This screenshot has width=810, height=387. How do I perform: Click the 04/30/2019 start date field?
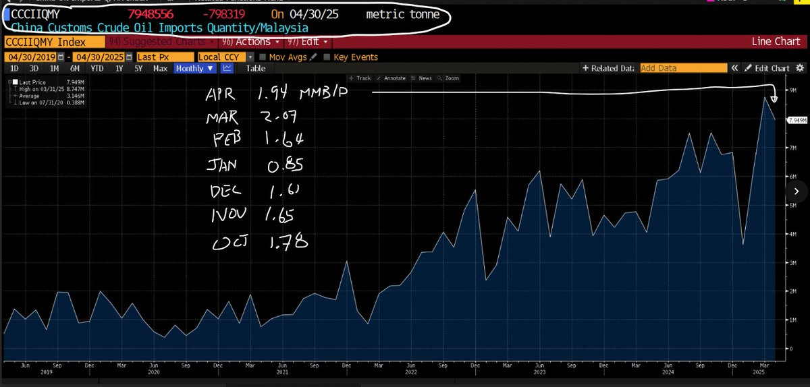(31, 57)
